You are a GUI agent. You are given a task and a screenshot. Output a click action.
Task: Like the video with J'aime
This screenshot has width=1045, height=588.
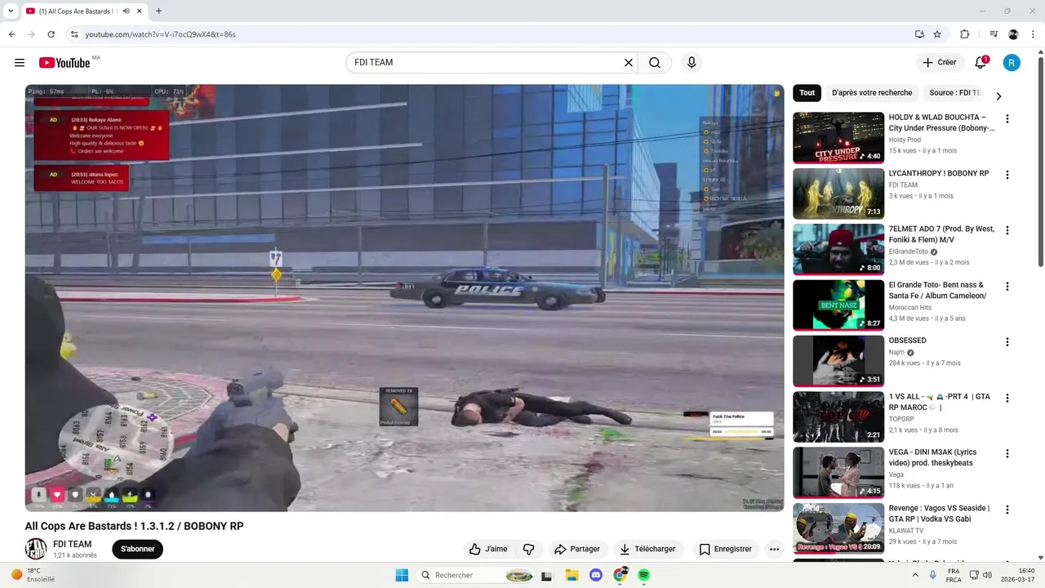click(x=488, y=549)
